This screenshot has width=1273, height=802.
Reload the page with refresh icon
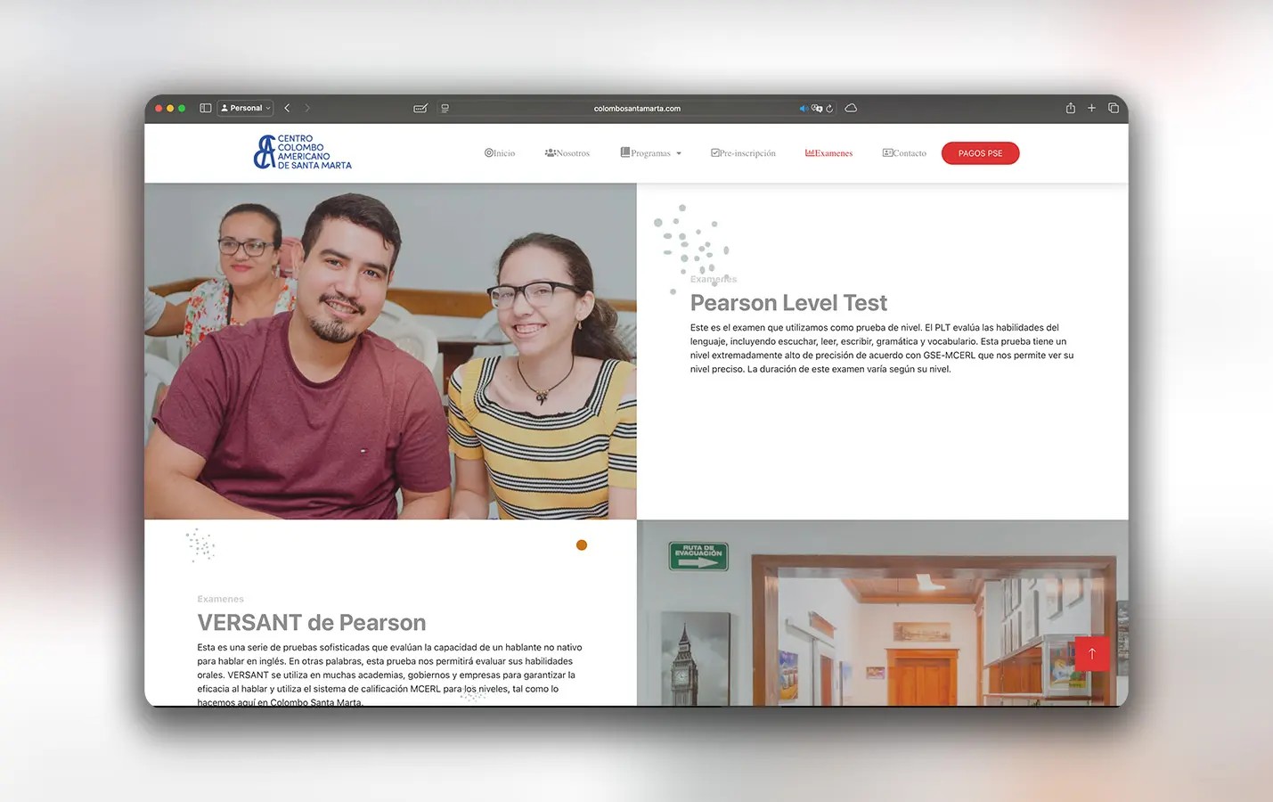[829, 108]
